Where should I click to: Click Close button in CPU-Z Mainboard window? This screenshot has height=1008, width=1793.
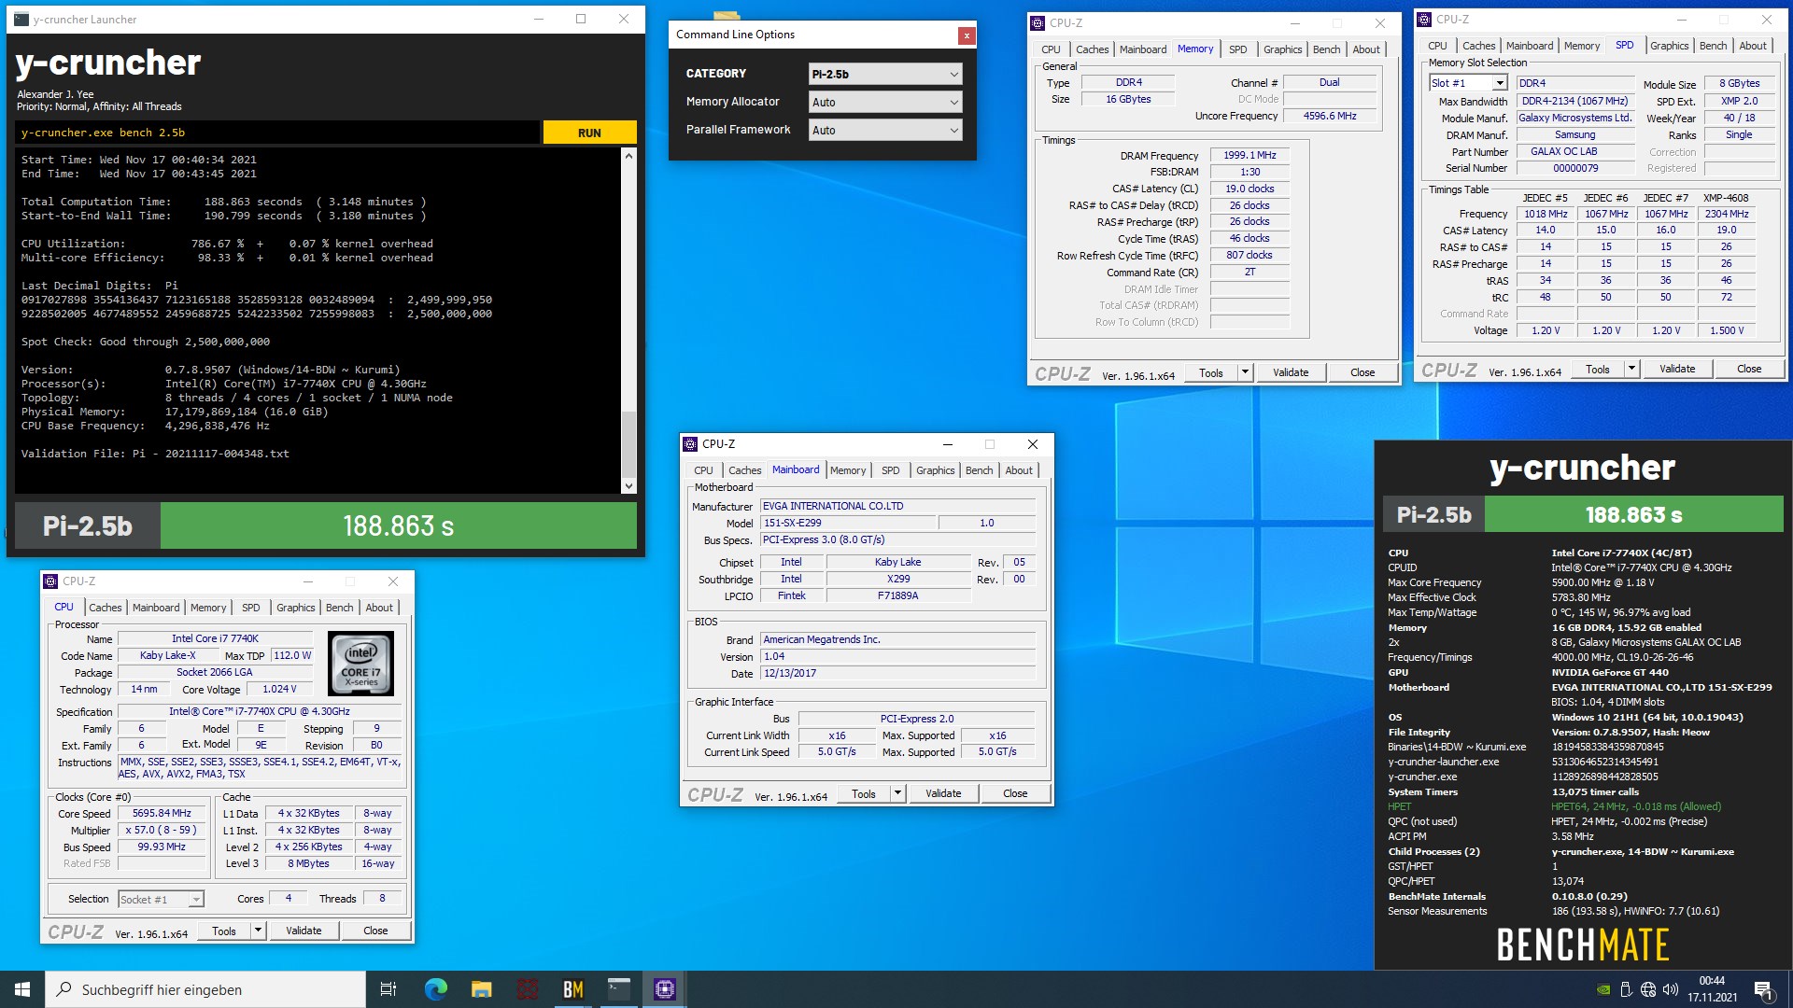point(1015,793)
